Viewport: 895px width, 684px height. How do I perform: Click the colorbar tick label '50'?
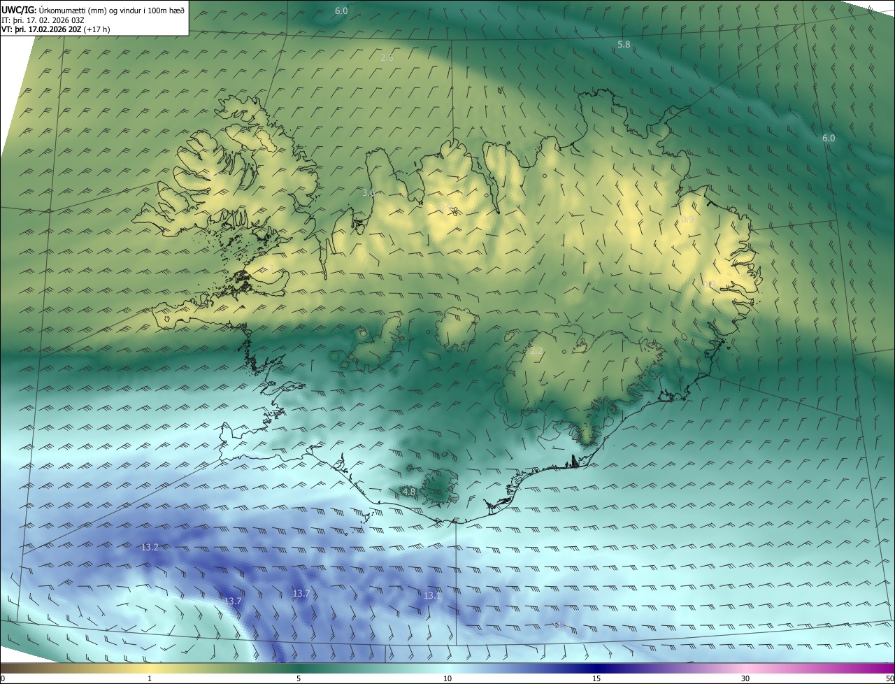[889, 679]
